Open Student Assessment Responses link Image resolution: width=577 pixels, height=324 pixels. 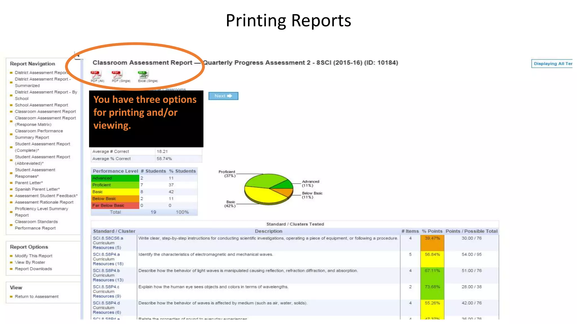pyautogui.click(x=35, y=173)
